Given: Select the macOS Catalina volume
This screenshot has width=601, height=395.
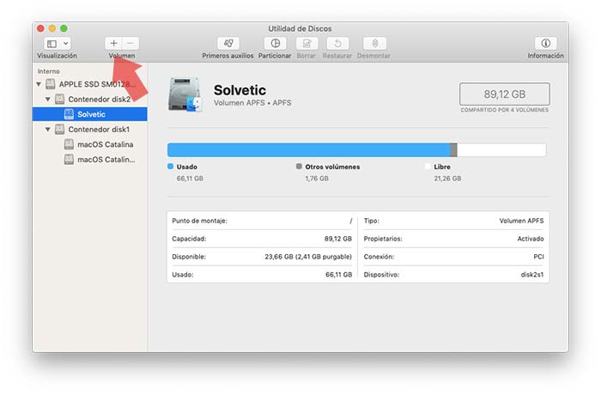Looking at the screenshot, I should (90, 144).
